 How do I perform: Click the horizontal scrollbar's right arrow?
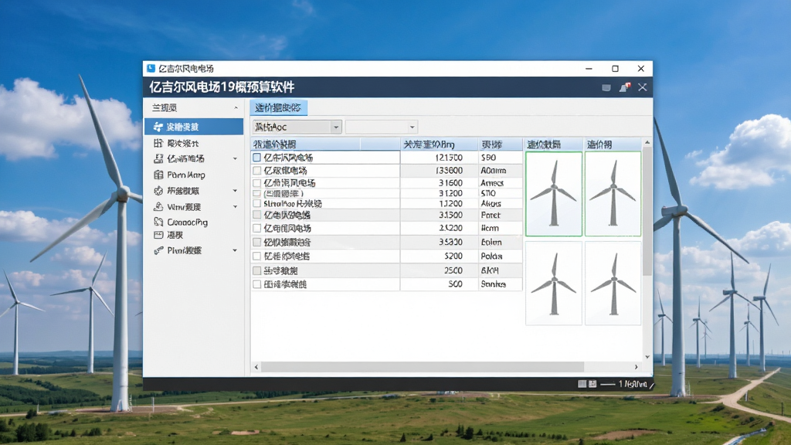pos(637,367)
